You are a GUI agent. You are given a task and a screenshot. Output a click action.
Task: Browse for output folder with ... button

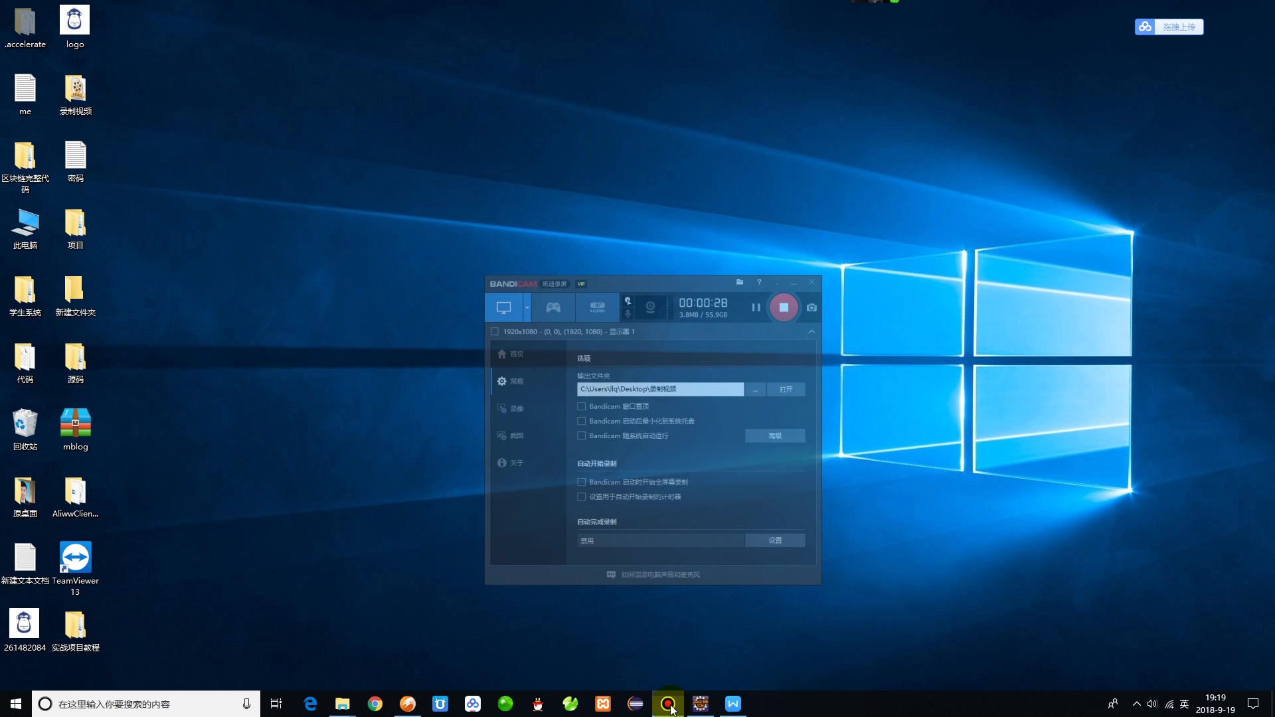tap(755, 389)
